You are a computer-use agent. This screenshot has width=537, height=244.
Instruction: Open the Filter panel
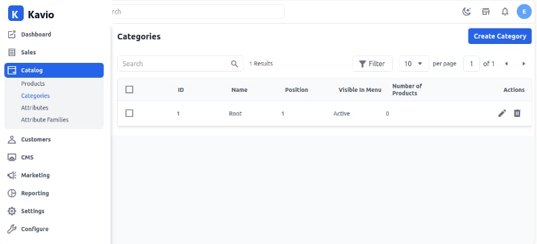[x=372, y=64]
